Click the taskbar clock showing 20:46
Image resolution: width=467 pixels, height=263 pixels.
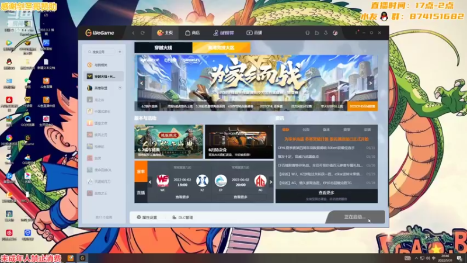point(445,258)
